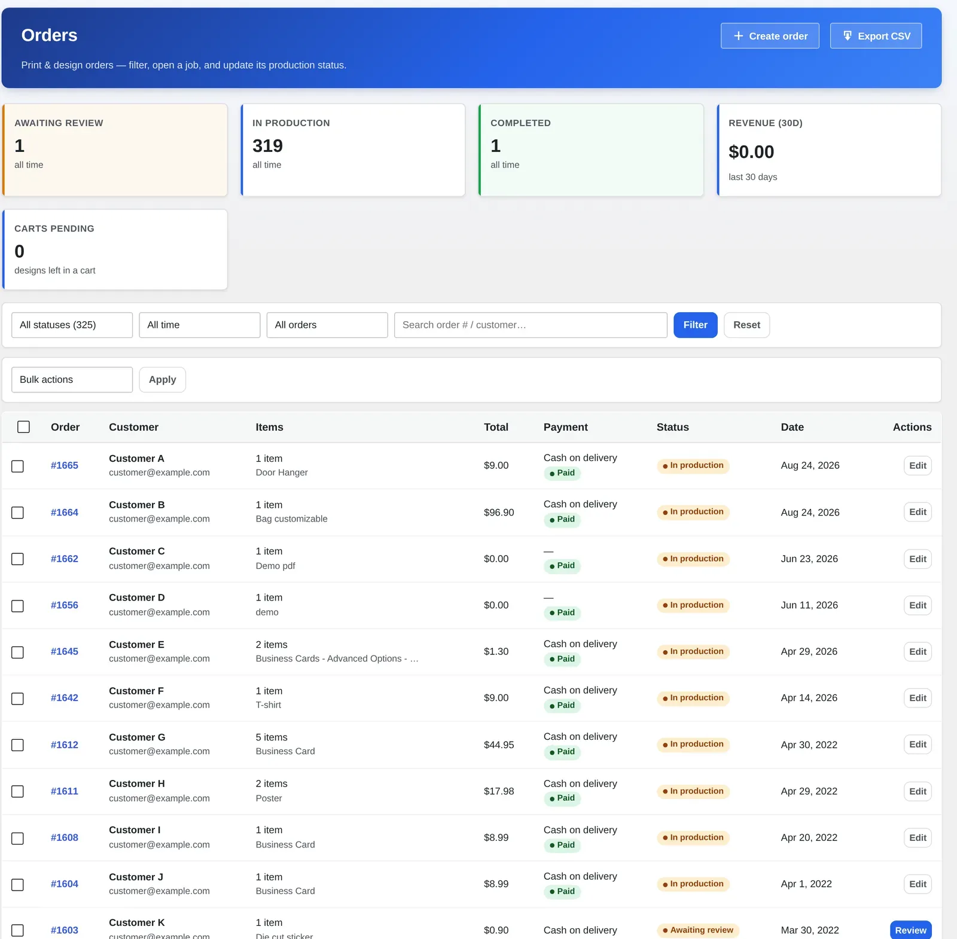
Task: Click the export icon on Export CSV
Action: (x=847, y=36)
